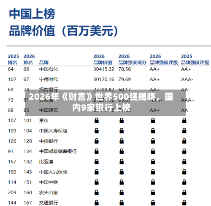Viewport: 211px width, 206px height.
Task: Click the 2026 品牌强度评级 lock for 中国人民保险
Action: pos(153,172)
